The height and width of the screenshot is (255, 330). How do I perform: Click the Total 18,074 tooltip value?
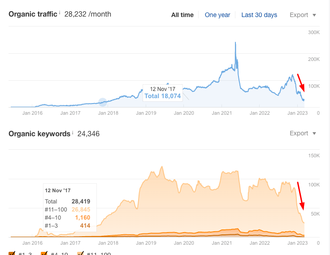click(x=162, y=96)
